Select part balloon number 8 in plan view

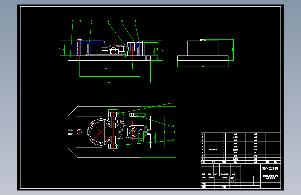click(173, 126)
